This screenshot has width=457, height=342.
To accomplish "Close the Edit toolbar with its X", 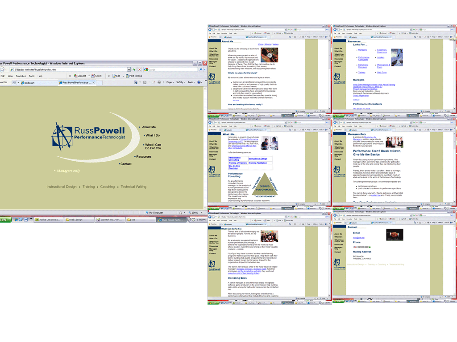I will (x=109, y=76).
